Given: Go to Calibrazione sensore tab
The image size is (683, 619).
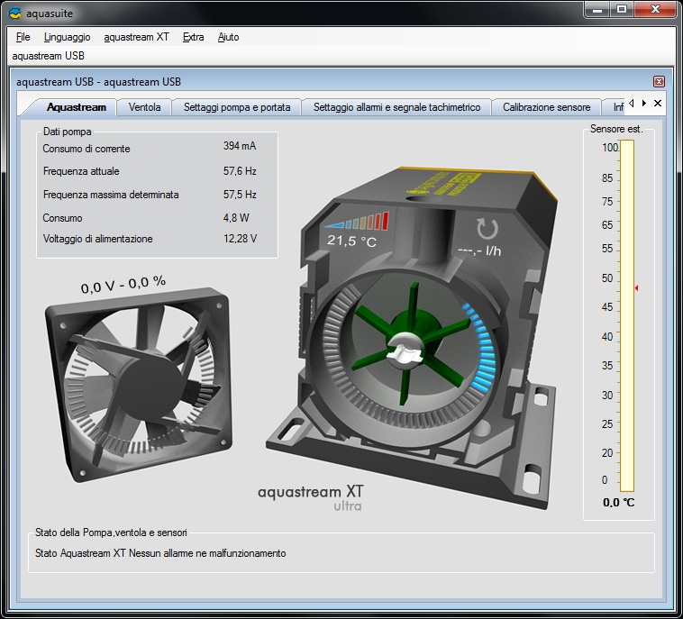Looking at the screenshot, I should (546, 107).
